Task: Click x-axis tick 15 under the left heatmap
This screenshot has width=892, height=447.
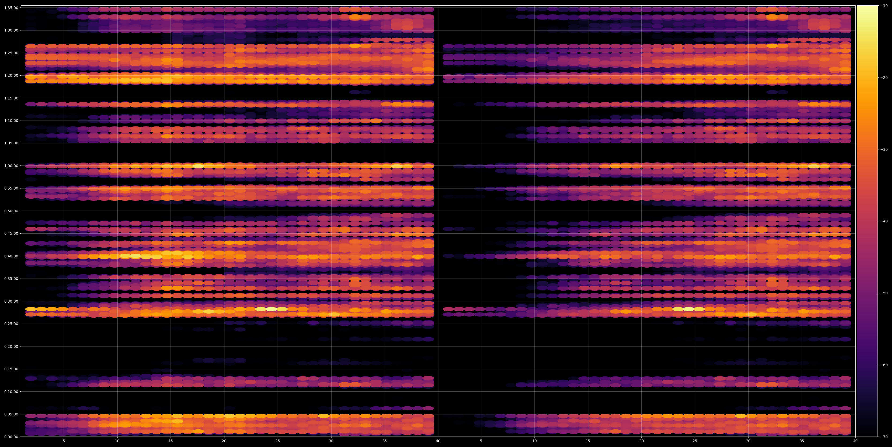Action: (171, 441)
